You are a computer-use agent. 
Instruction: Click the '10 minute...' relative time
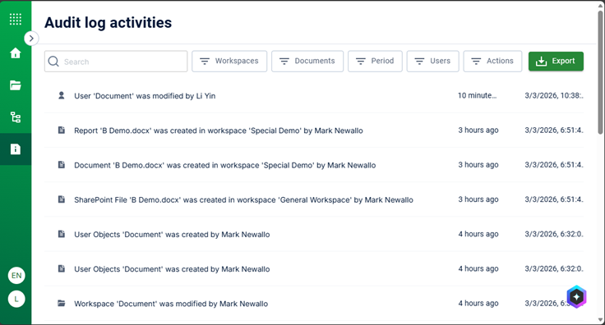pyautogui.click(x=477, y=95)
